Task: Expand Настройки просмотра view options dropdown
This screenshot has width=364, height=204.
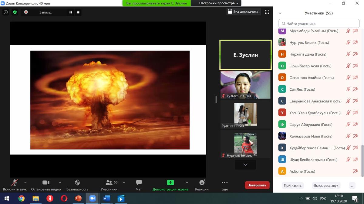Action: 218,3
